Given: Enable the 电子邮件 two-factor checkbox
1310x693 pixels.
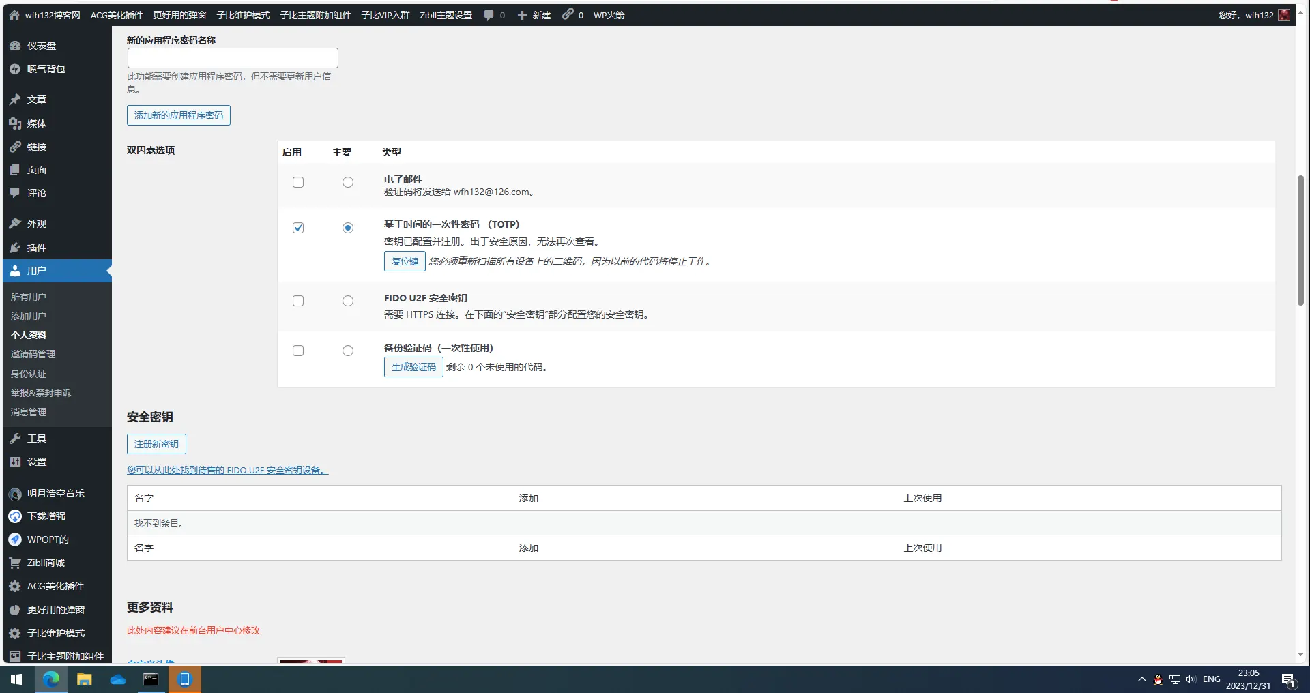Looking at the screenshot, I should (298, 182).
